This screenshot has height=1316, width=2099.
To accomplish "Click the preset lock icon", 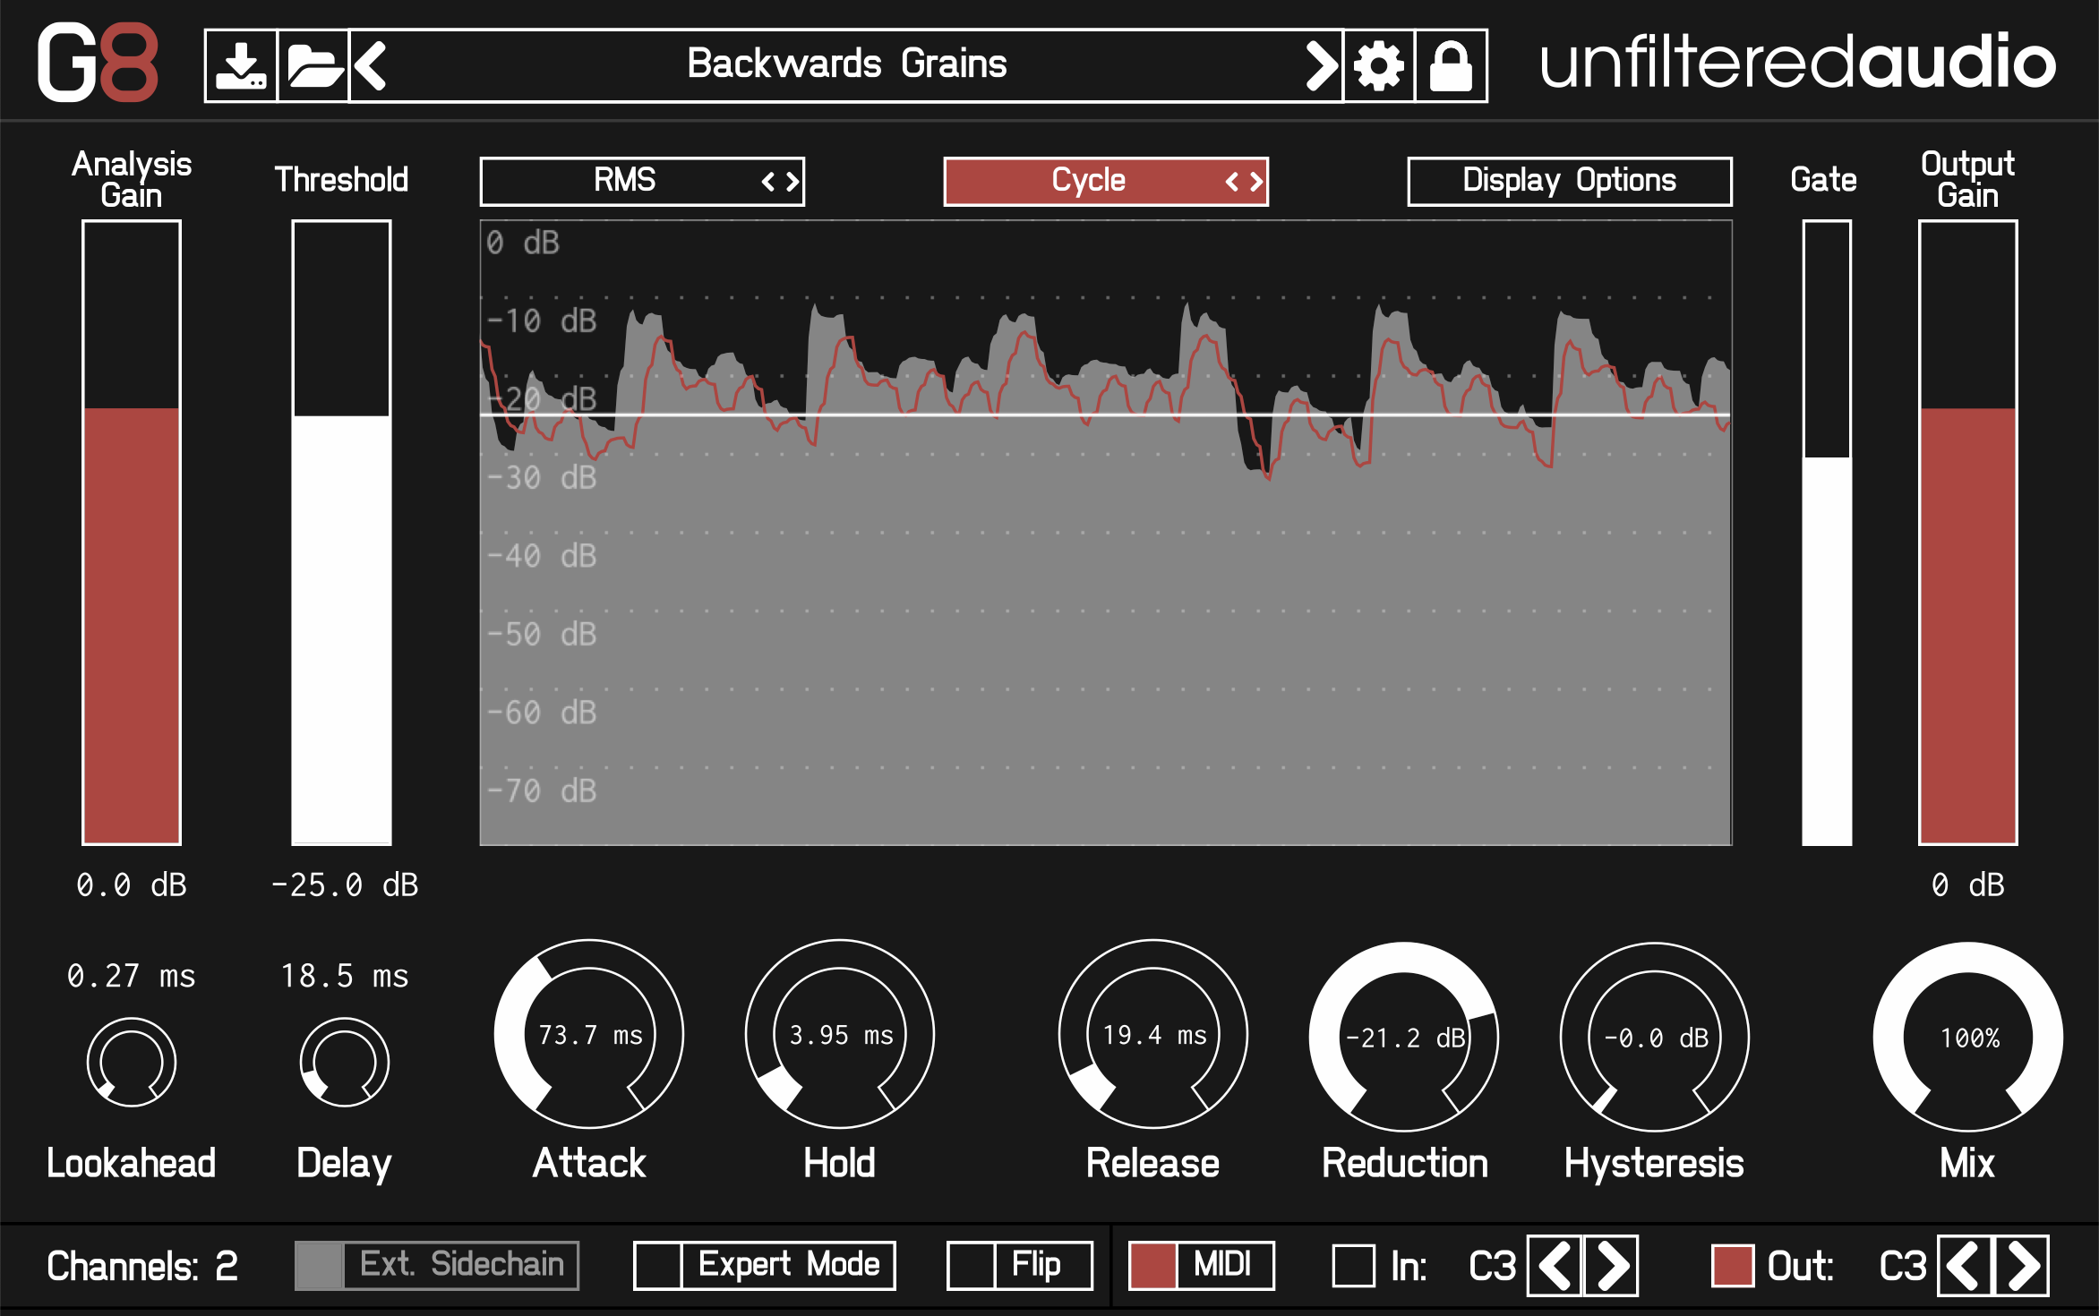I will [1452, 64].
